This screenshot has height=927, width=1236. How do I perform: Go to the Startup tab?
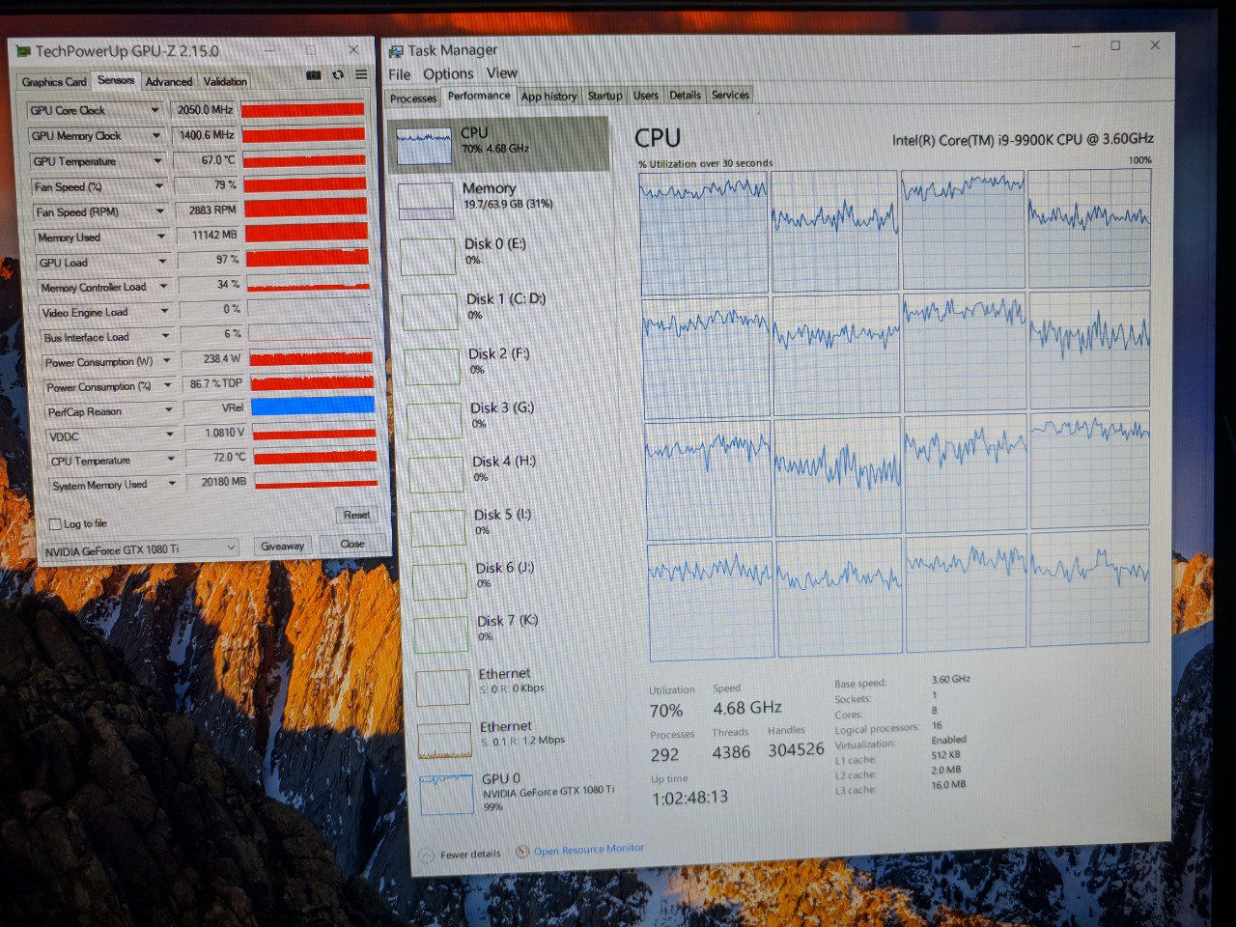[x=604, y=96]
